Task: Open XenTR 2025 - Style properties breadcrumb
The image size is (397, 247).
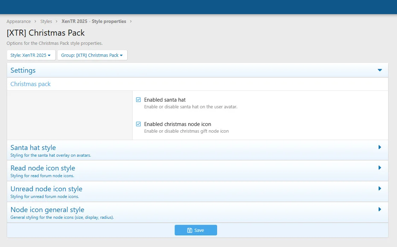Action: [94, 22]
